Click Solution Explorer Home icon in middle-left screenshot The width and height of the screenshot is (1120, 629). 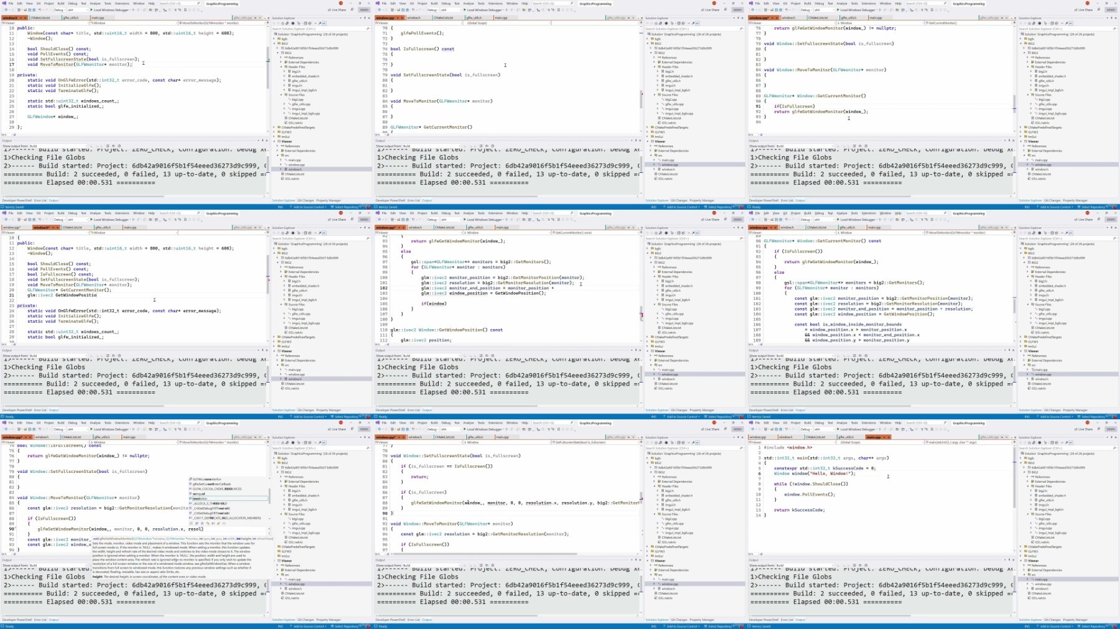click(284, 233)
